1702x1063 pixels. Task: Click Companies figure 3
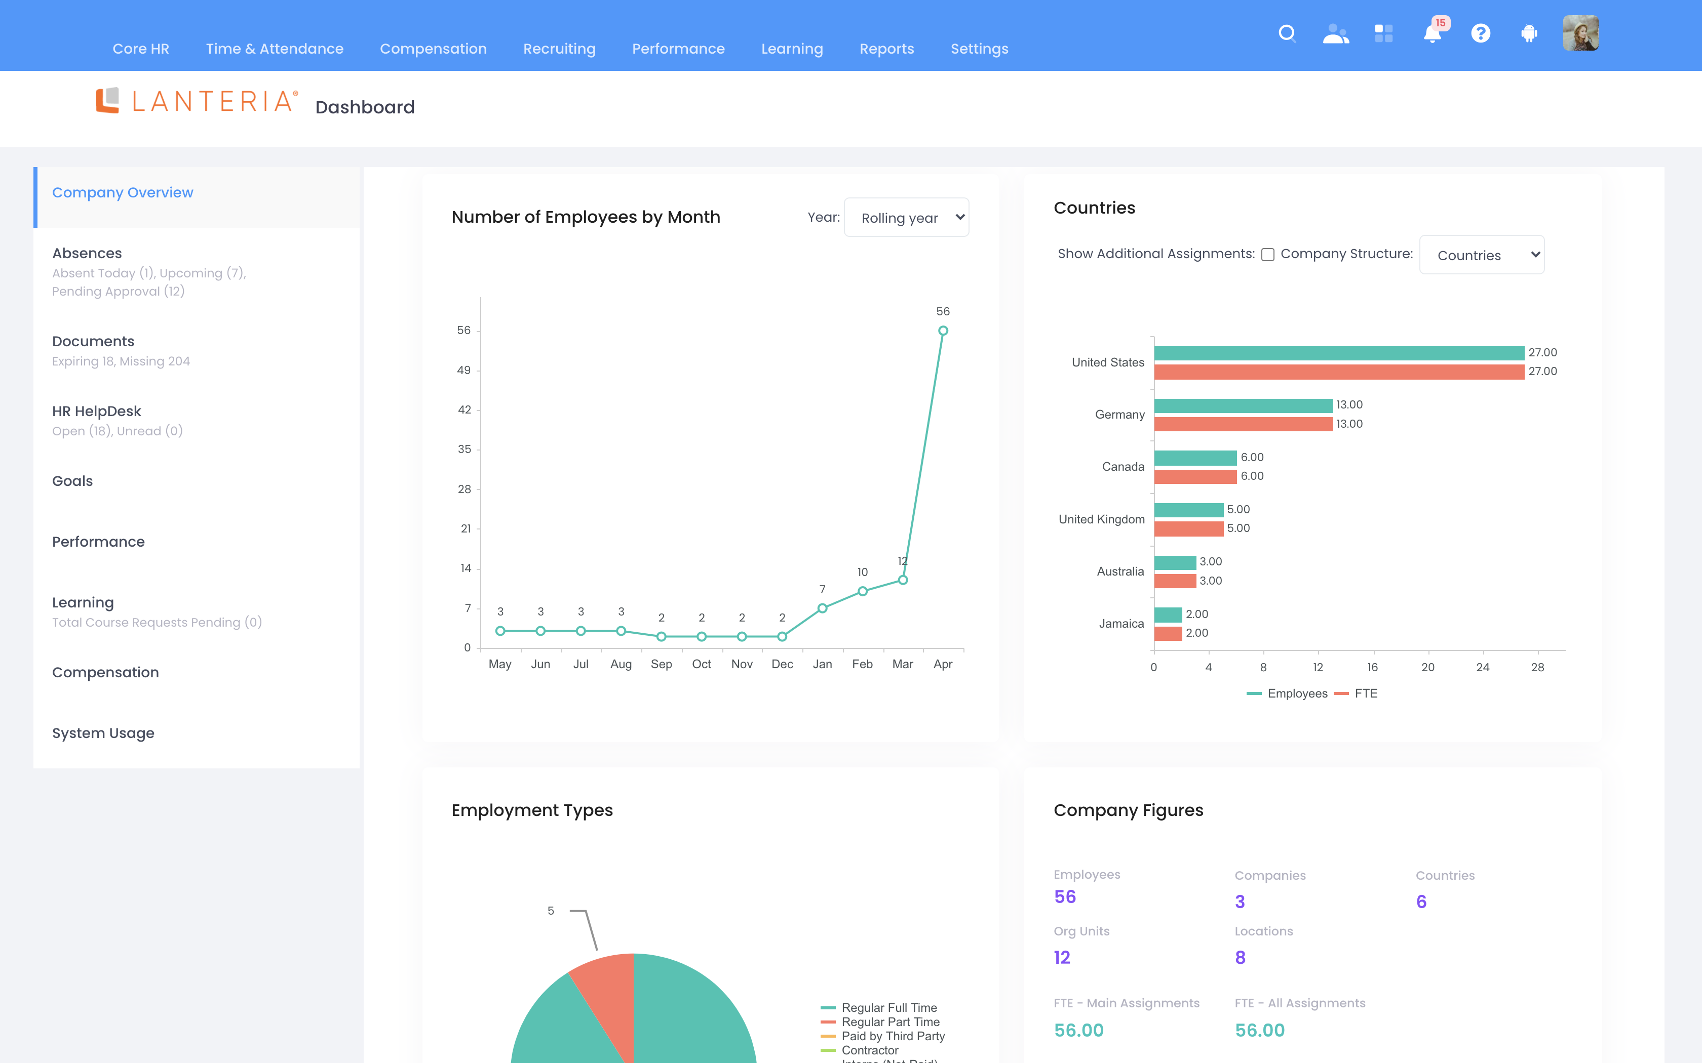point(1240,902)
